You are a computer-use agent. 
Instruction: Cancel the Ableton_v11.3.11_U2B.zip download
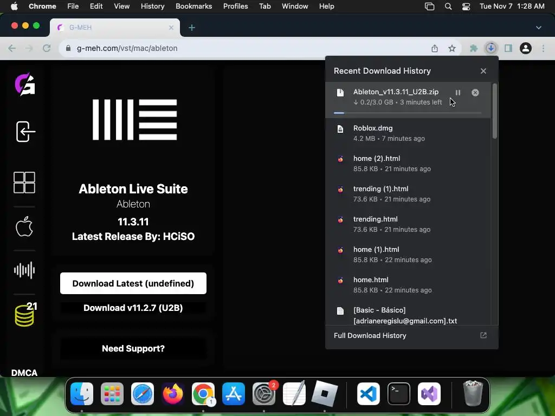point(475,93)
